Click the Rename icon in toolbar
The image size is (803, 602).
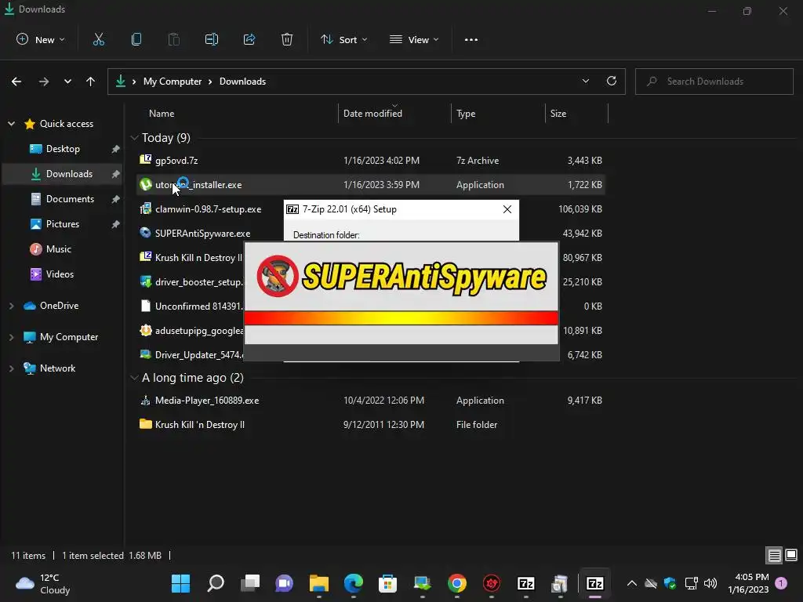(x=212, y=39)
